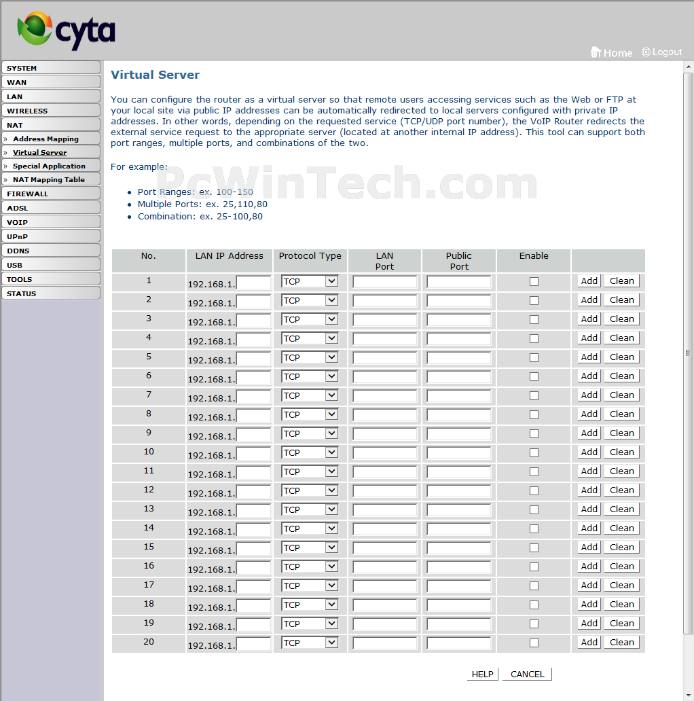
Task: Open the LAN menu section
Action: pos(51,96)
